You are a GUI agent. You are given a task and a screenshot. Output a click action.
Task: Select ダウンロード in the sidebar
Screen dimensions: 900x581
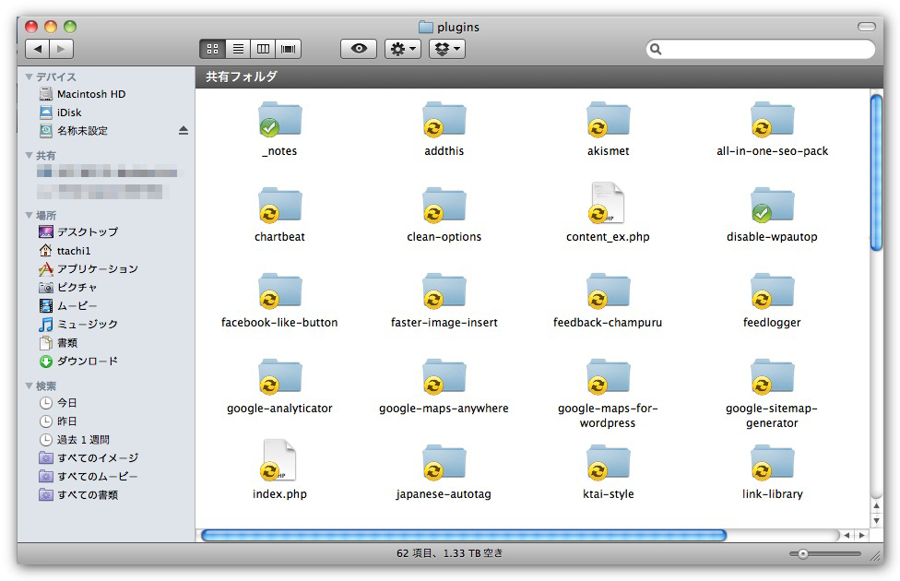click(x=87, y=362)
